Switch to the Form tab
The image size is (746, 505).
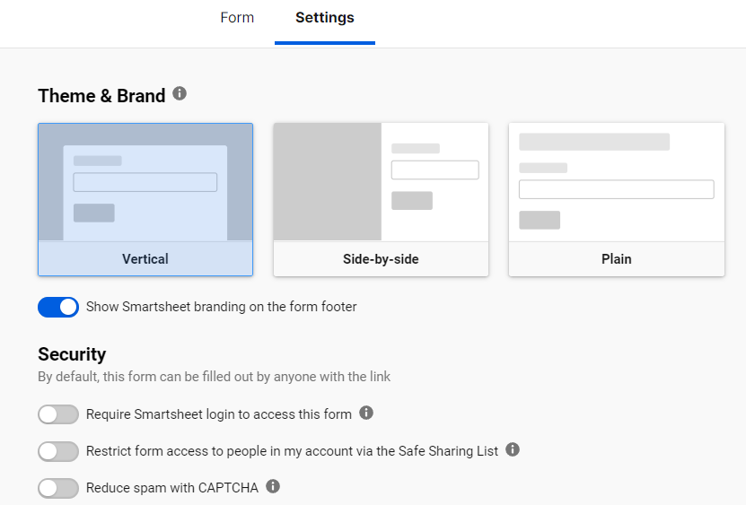[x=237, y=18]
